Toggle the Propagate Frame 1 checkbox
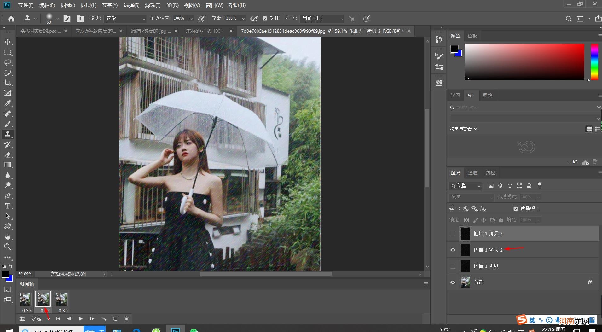602x332 pixels. click(x=516, y=208)
